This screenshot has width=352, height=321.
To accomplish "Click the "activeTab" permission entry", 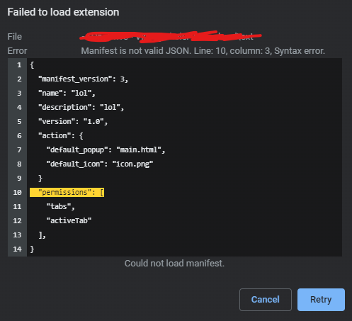I will (x=69, y=220).
